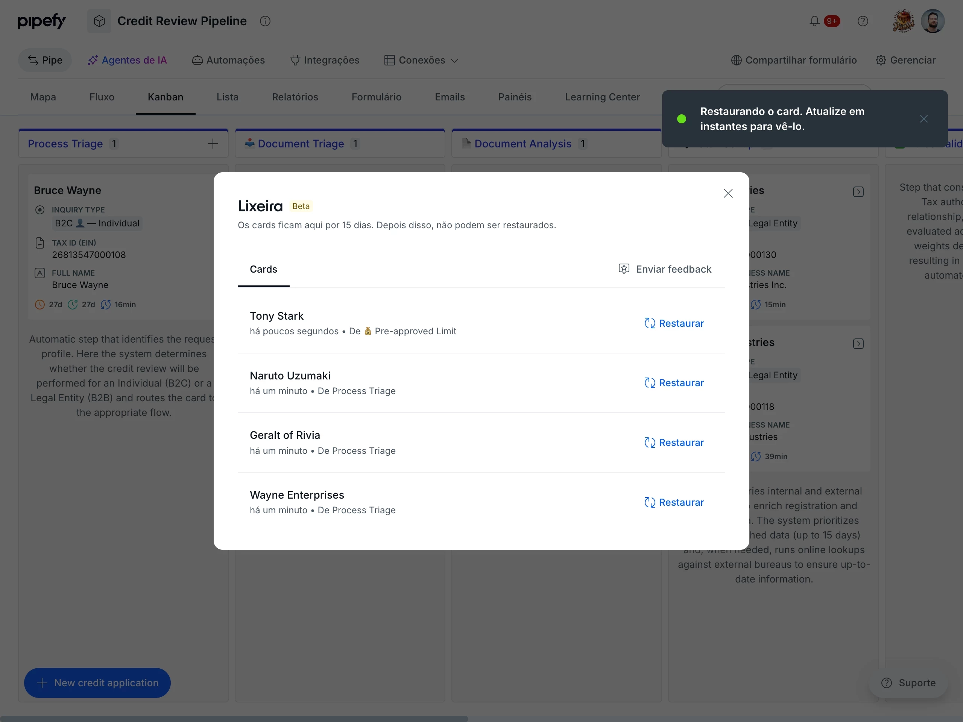Show pipeline info icon next to title
963x722 pixels.
click(x=265, y=21)
